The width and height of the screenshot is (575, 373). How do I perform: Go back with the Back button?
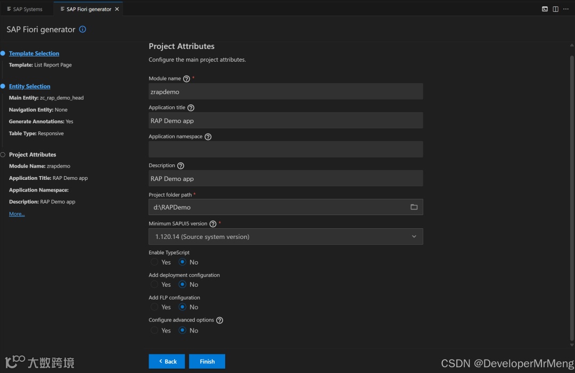click(x=167, y=361)
